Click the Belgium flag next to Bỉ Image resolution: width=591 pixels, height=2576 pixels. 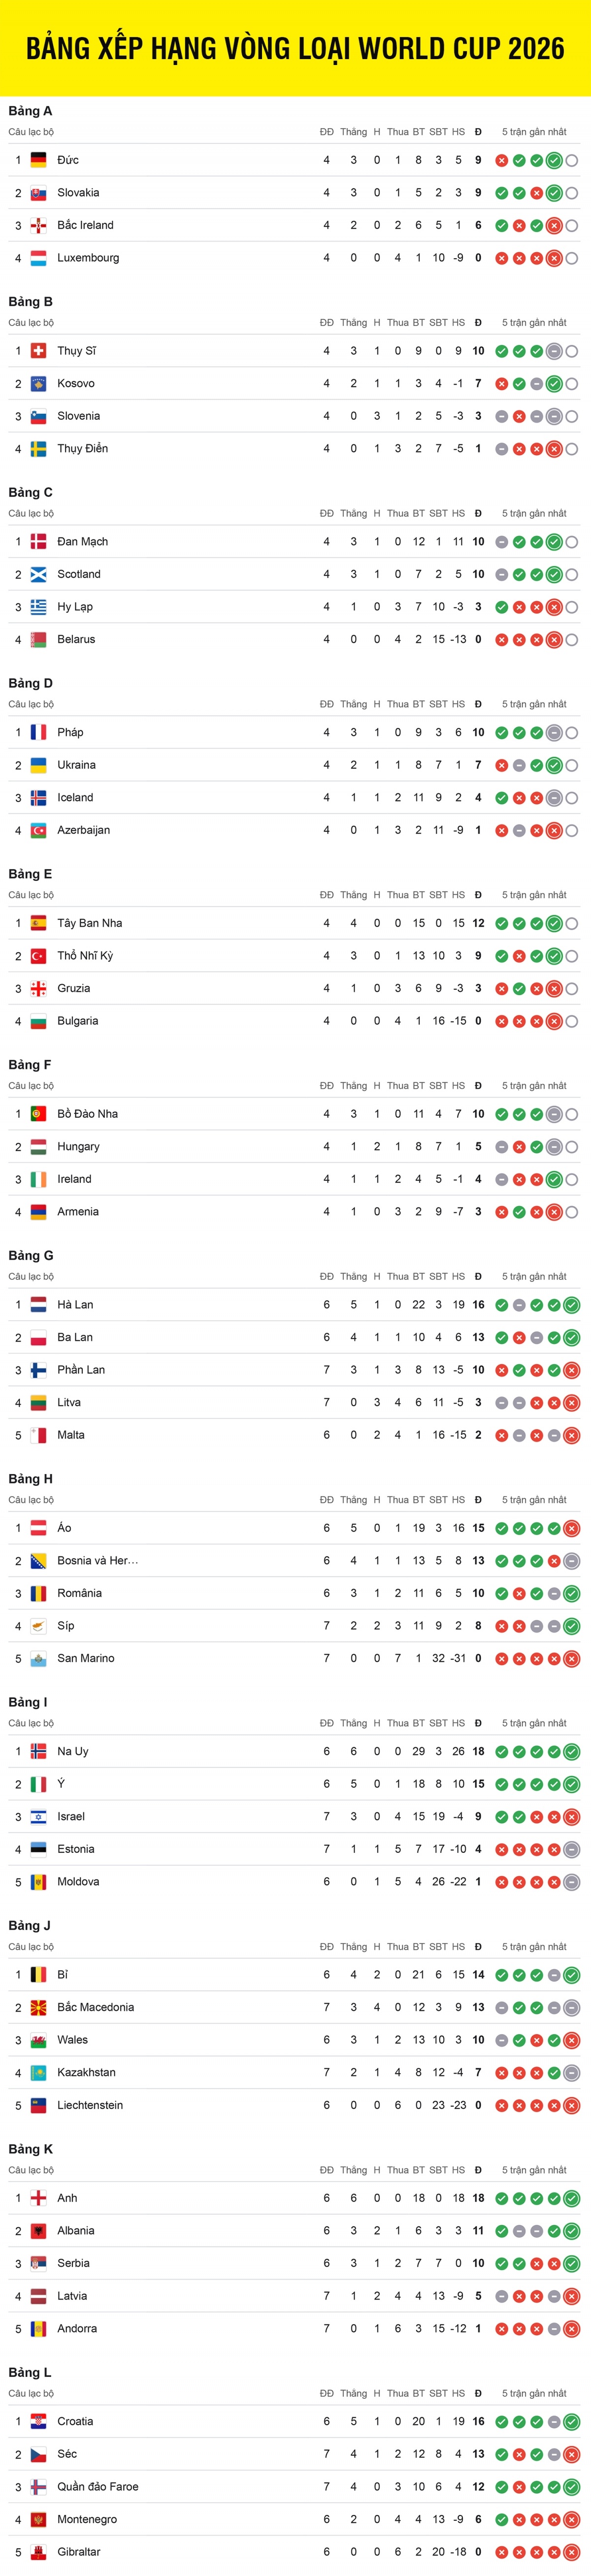pos(38,1975)
